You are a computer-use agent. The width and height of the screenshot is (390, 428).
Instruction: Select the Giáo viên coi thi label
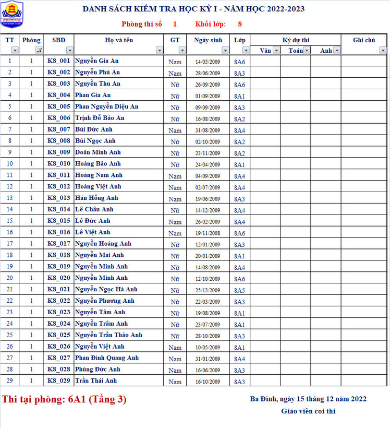pos(308,411)
